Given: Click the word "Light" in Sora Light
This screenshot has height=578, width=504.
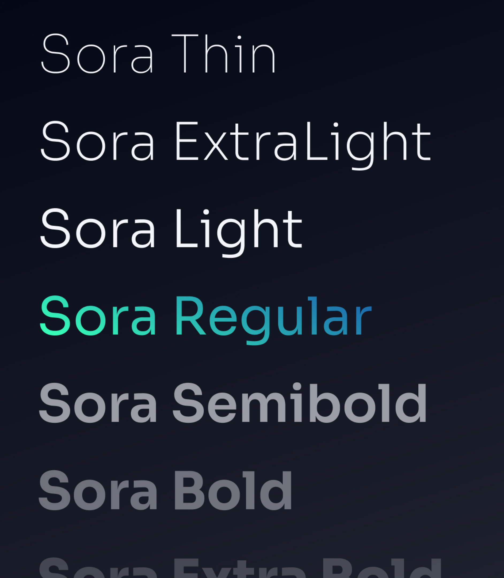Looking at the screenshot, I should (x=239, y=229).
